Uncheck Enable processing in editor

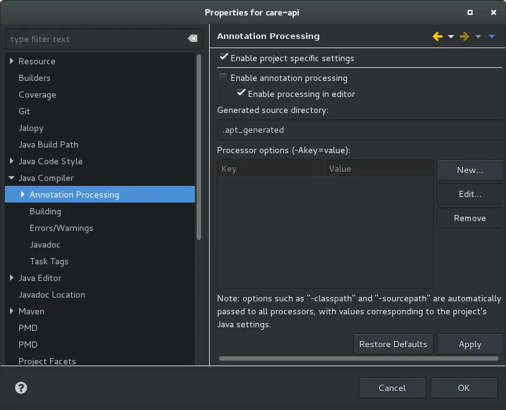[x=241, y=94]
